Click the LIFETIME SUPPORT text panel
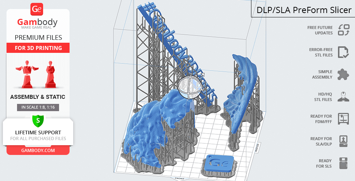 (38, 135)
